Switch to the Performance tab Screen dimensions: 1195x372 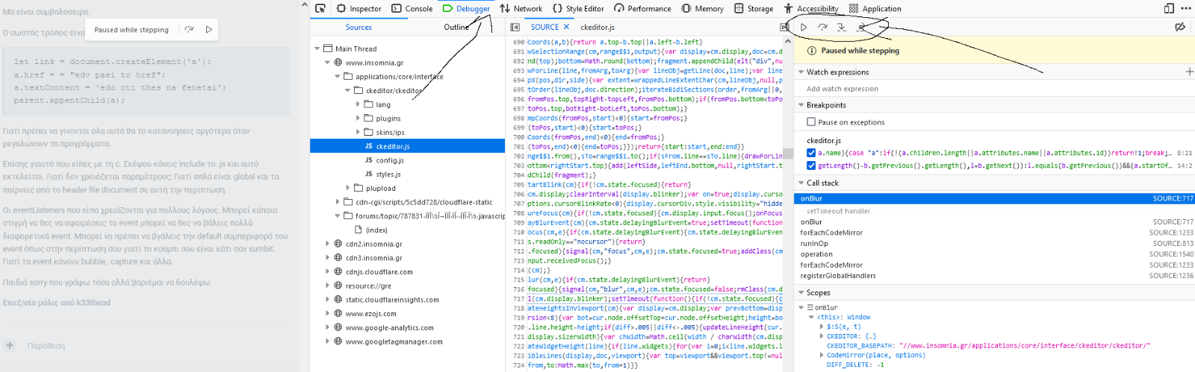pyautogui.click(x=642, y=9)
